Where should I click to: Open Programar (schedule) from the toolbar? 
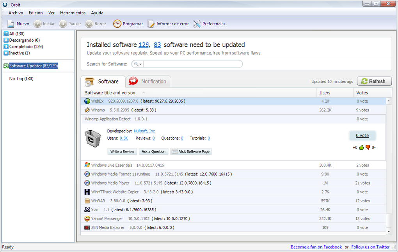117,23
